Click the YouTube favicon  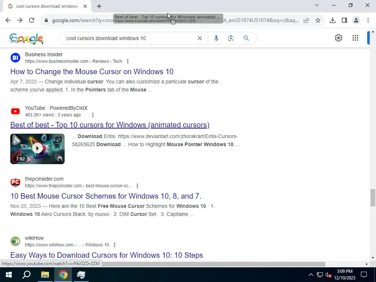[x=15, y=111]
